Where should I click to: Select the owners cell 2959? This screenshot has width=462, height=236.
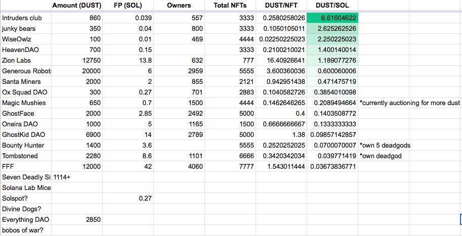pos(179,71)
